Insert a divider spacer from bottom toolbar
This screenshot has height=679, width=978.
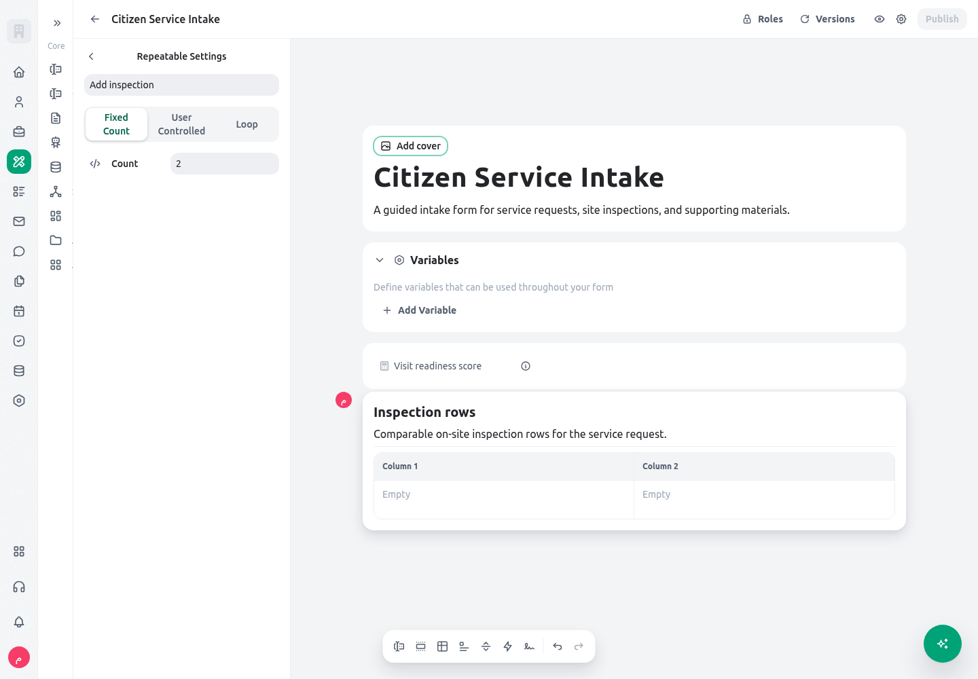pyautogui.click(x=486, y=646)
